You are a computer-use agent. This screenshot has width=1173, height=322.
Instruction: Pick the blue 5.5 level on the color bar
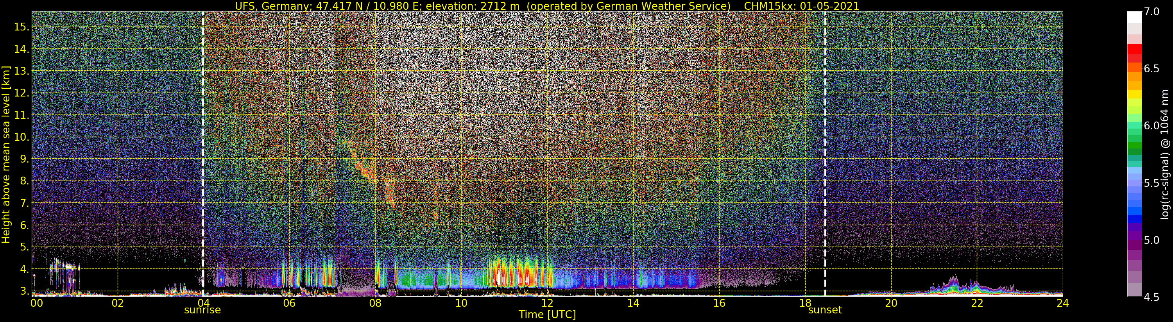1134,182
